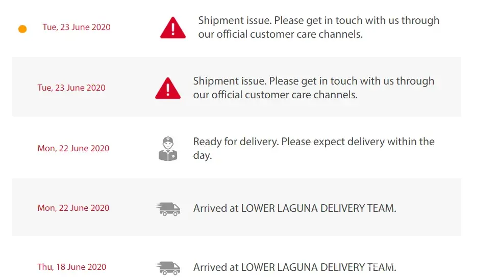
Task: Select the Tue, 23 June date beside orange dot
Action: point(77,27)
